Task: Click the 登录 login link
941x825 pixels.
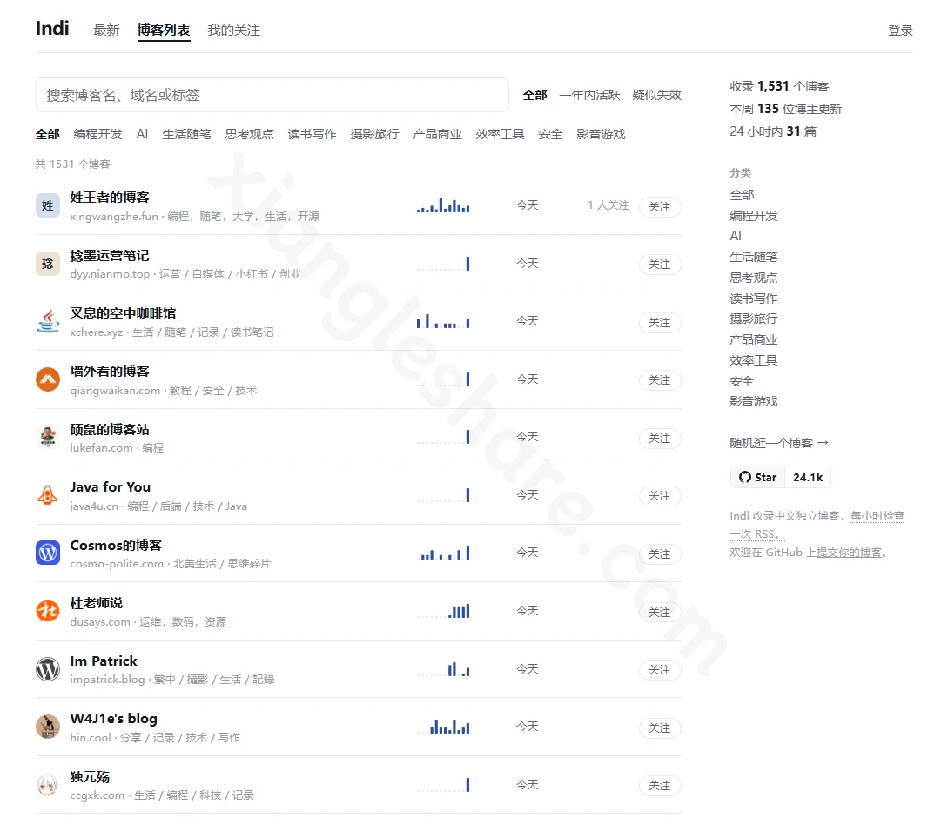Action: [x=900, y=30]
